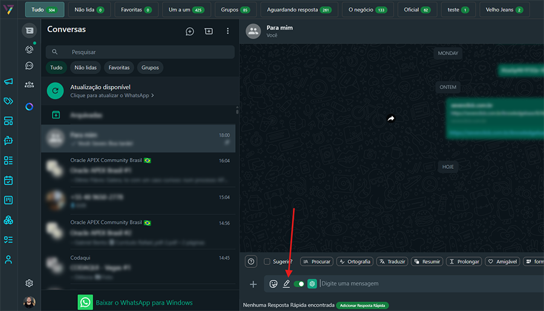The height and width of the screenshot is (311, 544).
Task: Click the Adicionar Resposta Rápida button
Action: pyautogui.click(x=362, y=306)
